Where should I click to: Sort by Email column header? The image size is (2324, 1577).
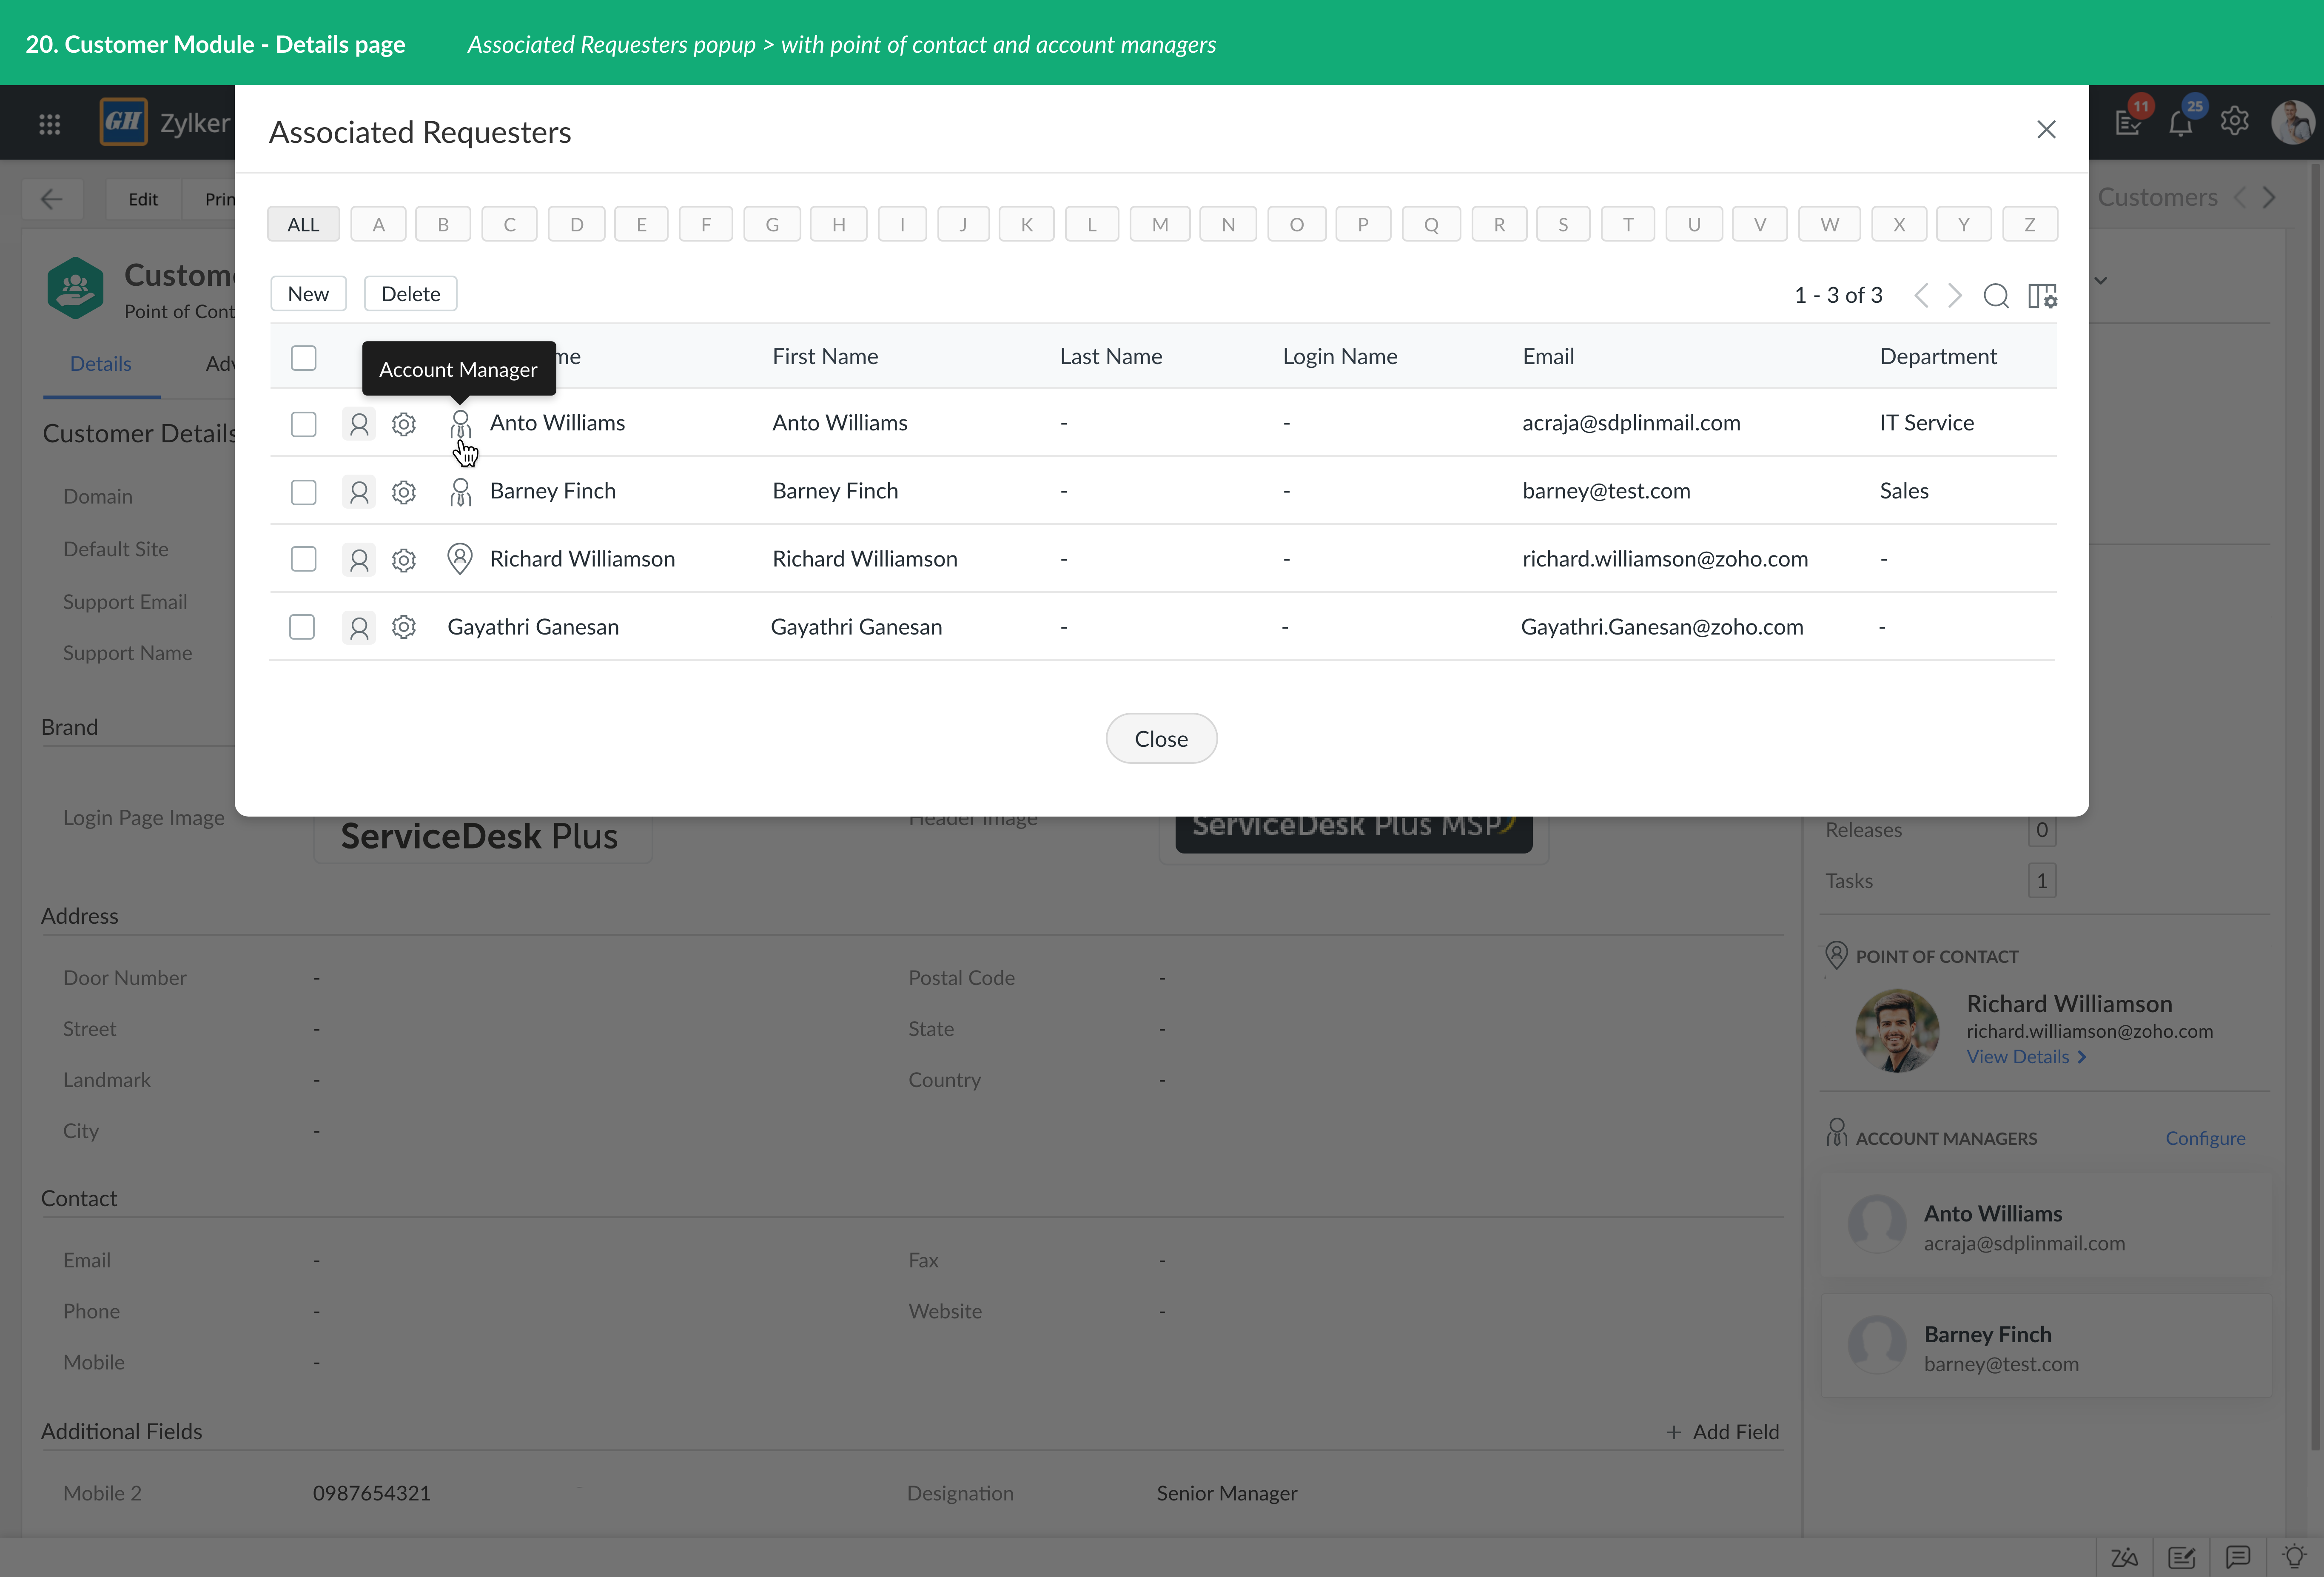(1548, 357)
